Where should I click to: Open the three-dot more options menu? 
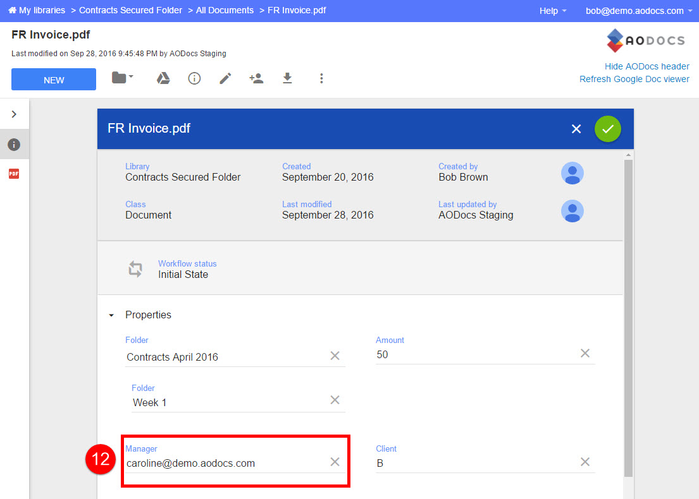coord(321,78)
